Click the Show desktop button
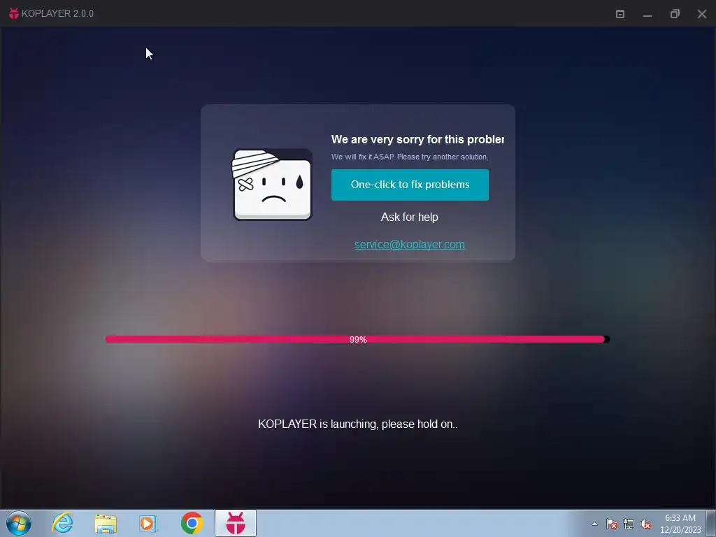Screen dimensions: 716x537 pos(711,523)
